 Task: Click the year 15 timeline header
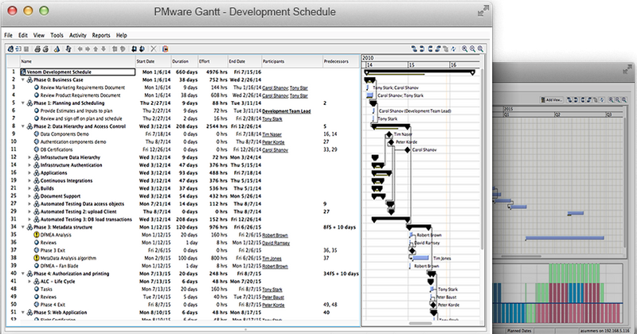(x=428, y=65)
